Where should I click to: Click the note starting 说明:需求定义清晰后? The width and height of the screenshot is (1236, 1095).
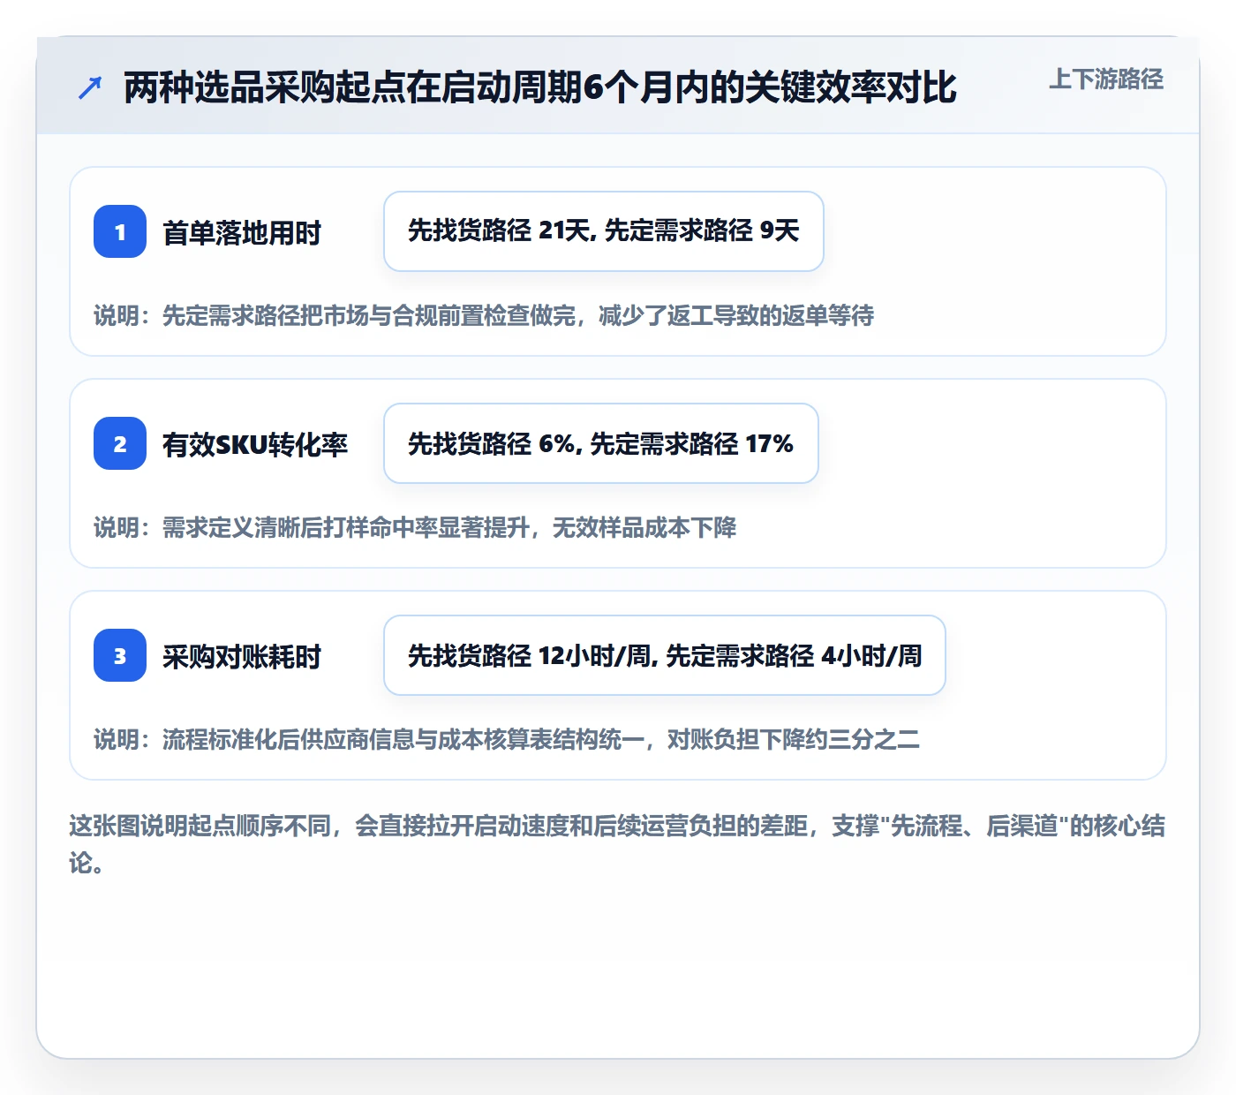click(x=415, y=527)
